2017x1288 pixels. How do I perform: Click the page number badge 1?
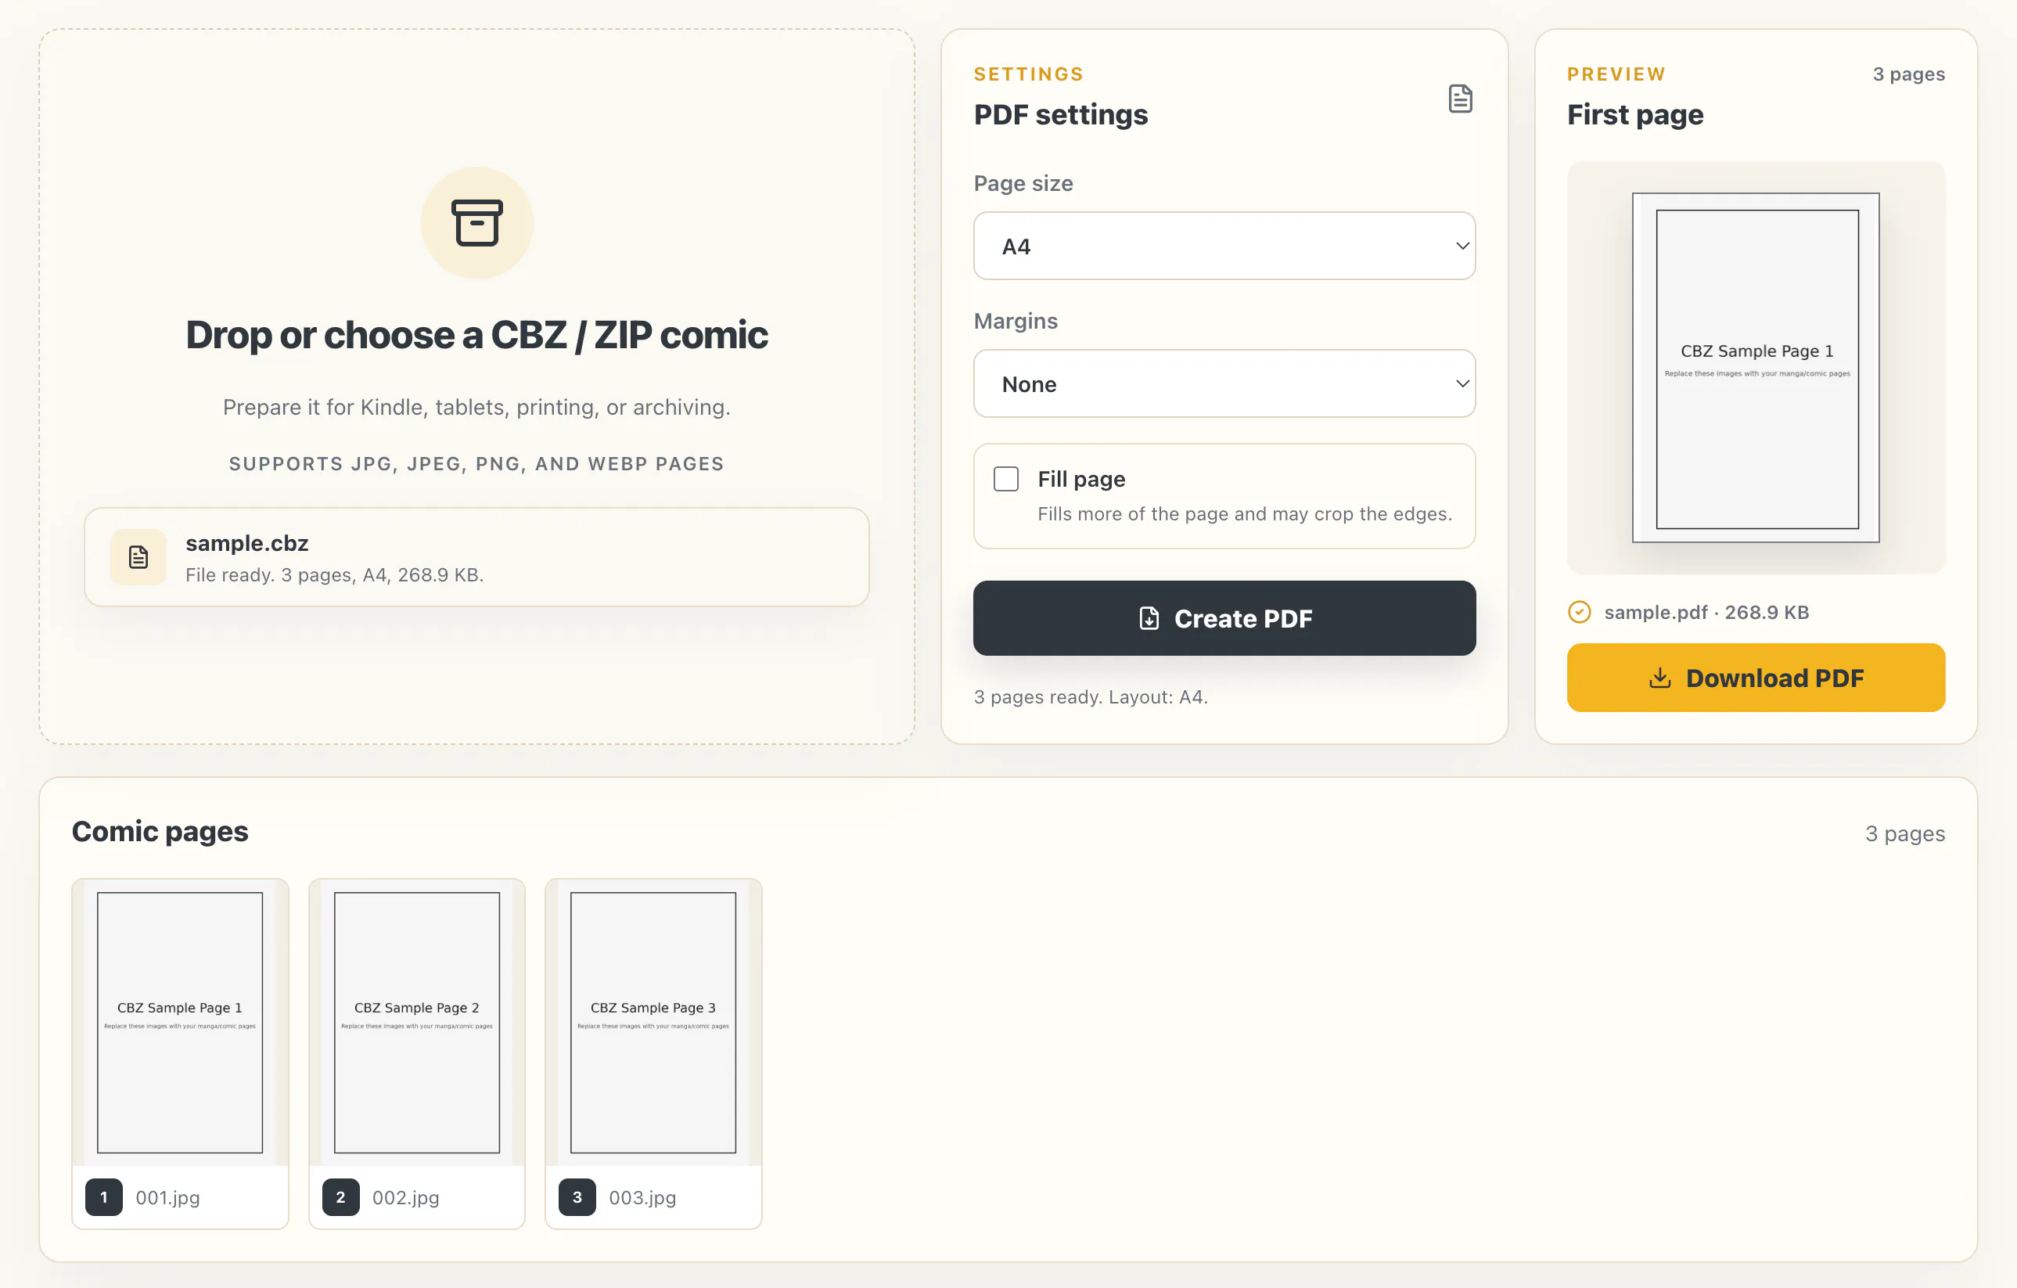104,1196
